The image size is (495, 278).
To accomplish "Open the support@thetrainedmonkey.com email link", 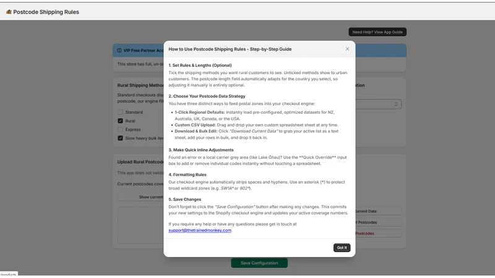I will point(199,230).
